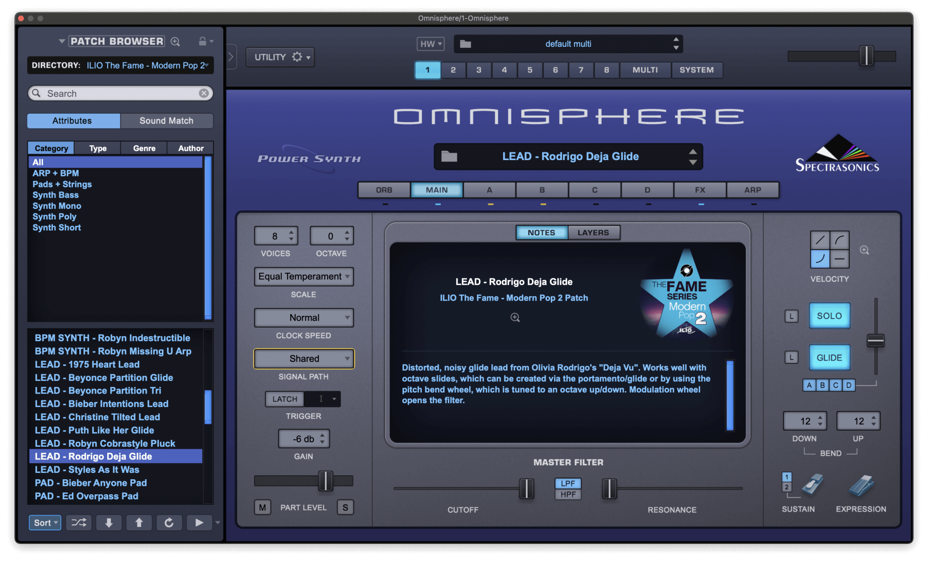Select the convex velocity curve

(x=839, y=240)
